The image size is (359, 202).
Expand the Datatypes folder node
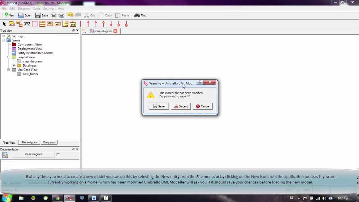click(14, 66)
